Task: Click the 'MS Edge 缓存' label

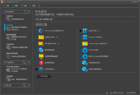Action: (94, 50)
